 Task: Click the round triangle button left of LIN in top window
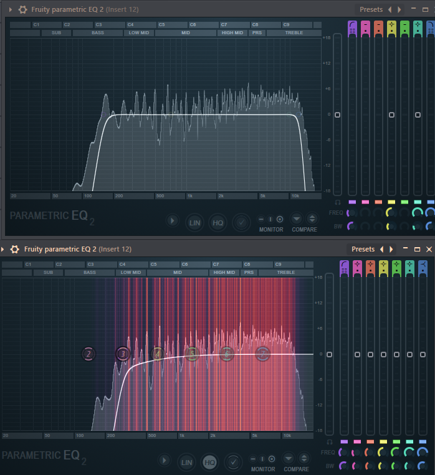172,221
